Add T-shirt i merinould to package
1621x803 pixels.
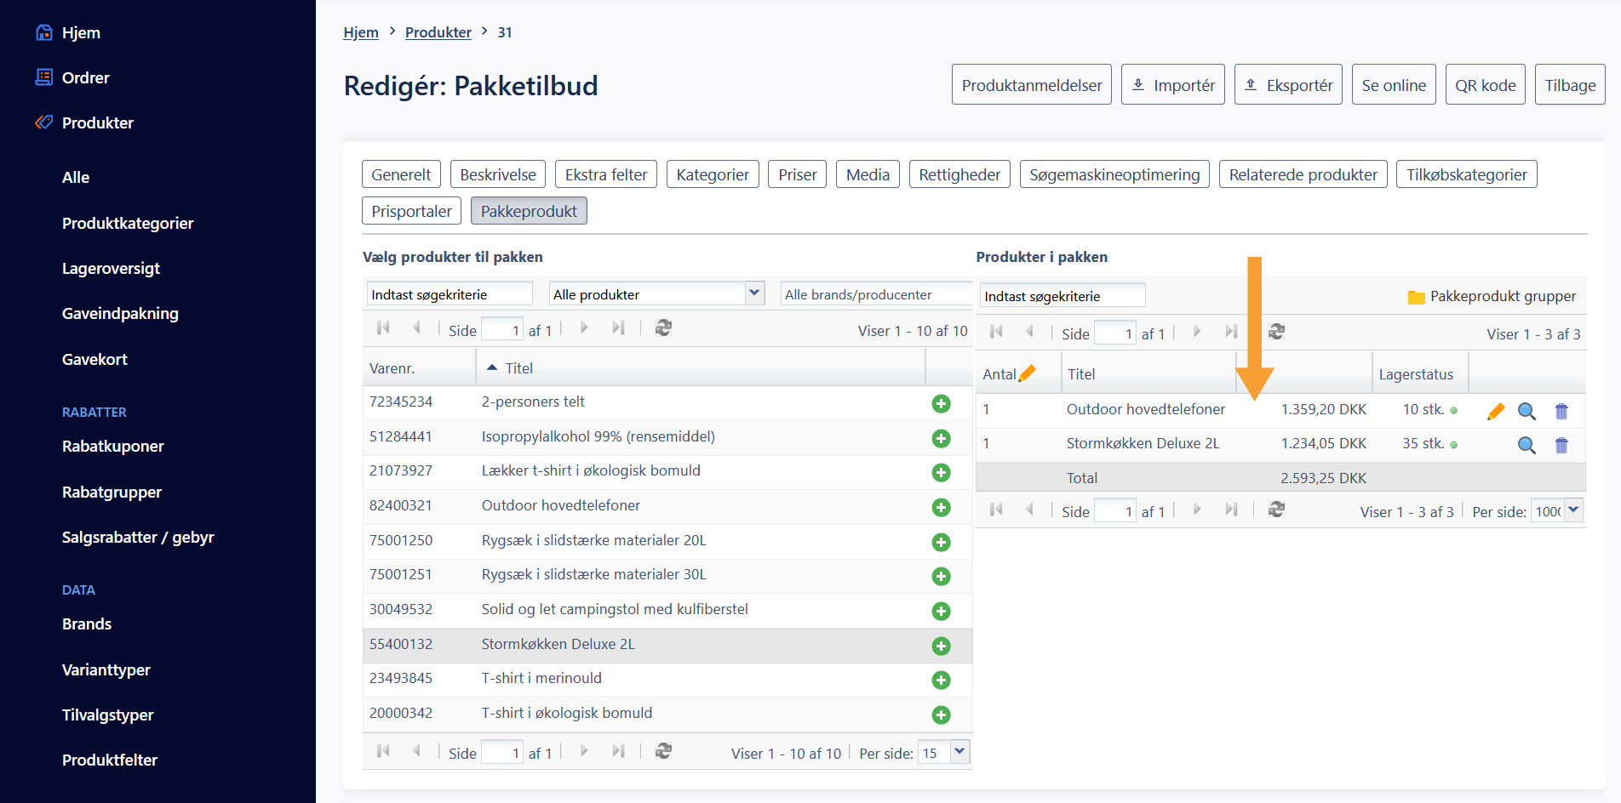click(941, 681)
